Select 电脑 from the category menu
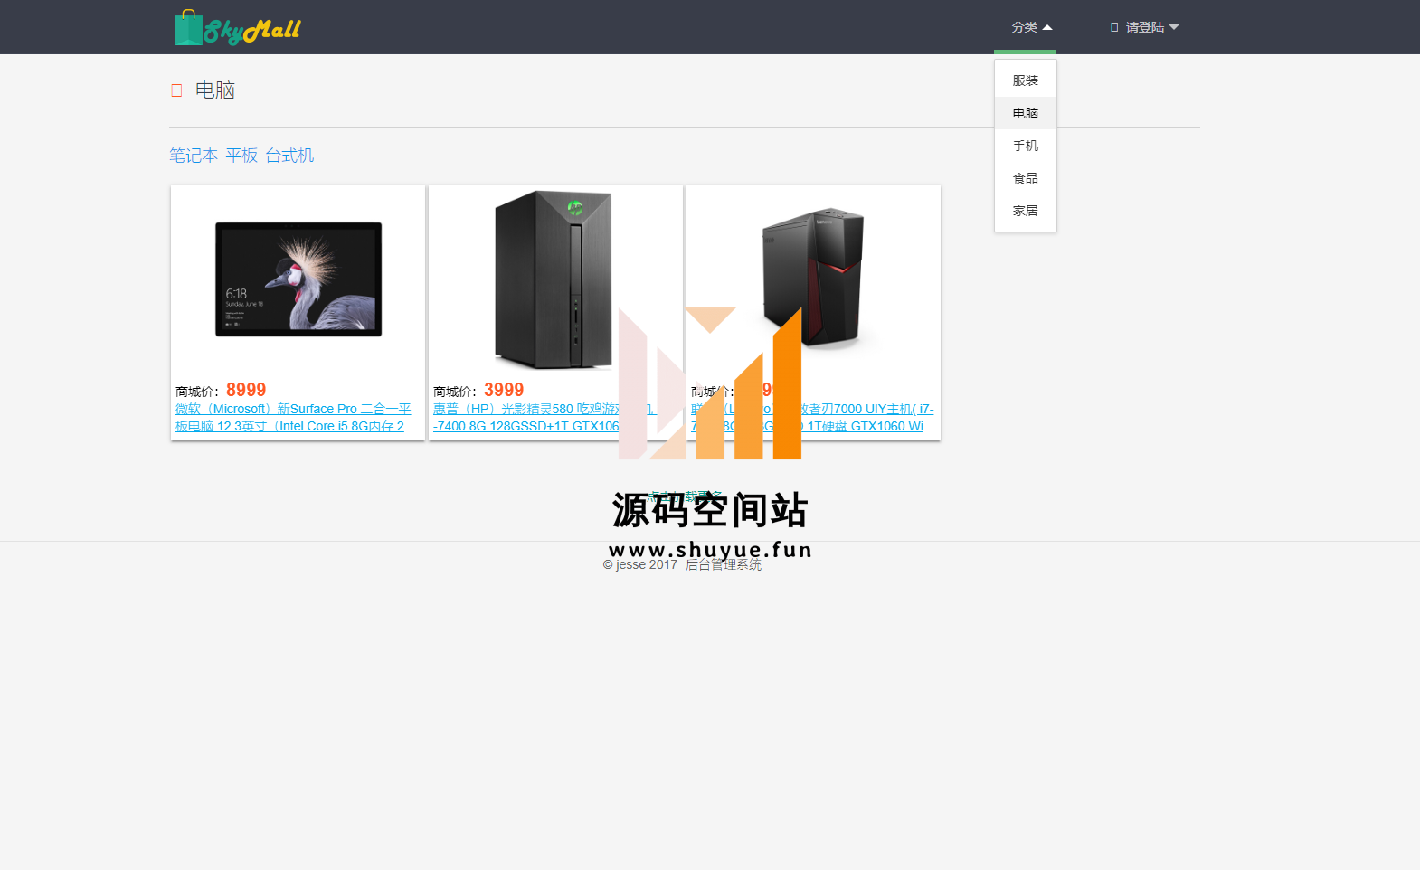Screen dimensions: 1420x870 pos(1026,113)
